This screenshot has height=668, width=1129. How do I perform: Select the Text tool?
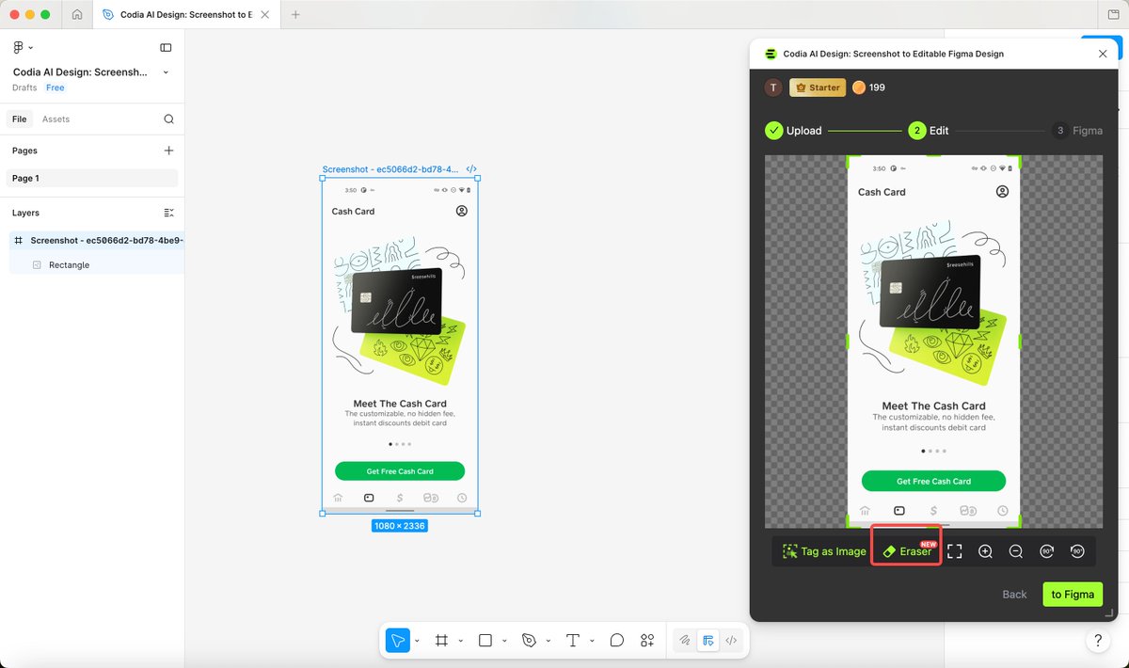[x=573, y=641]
